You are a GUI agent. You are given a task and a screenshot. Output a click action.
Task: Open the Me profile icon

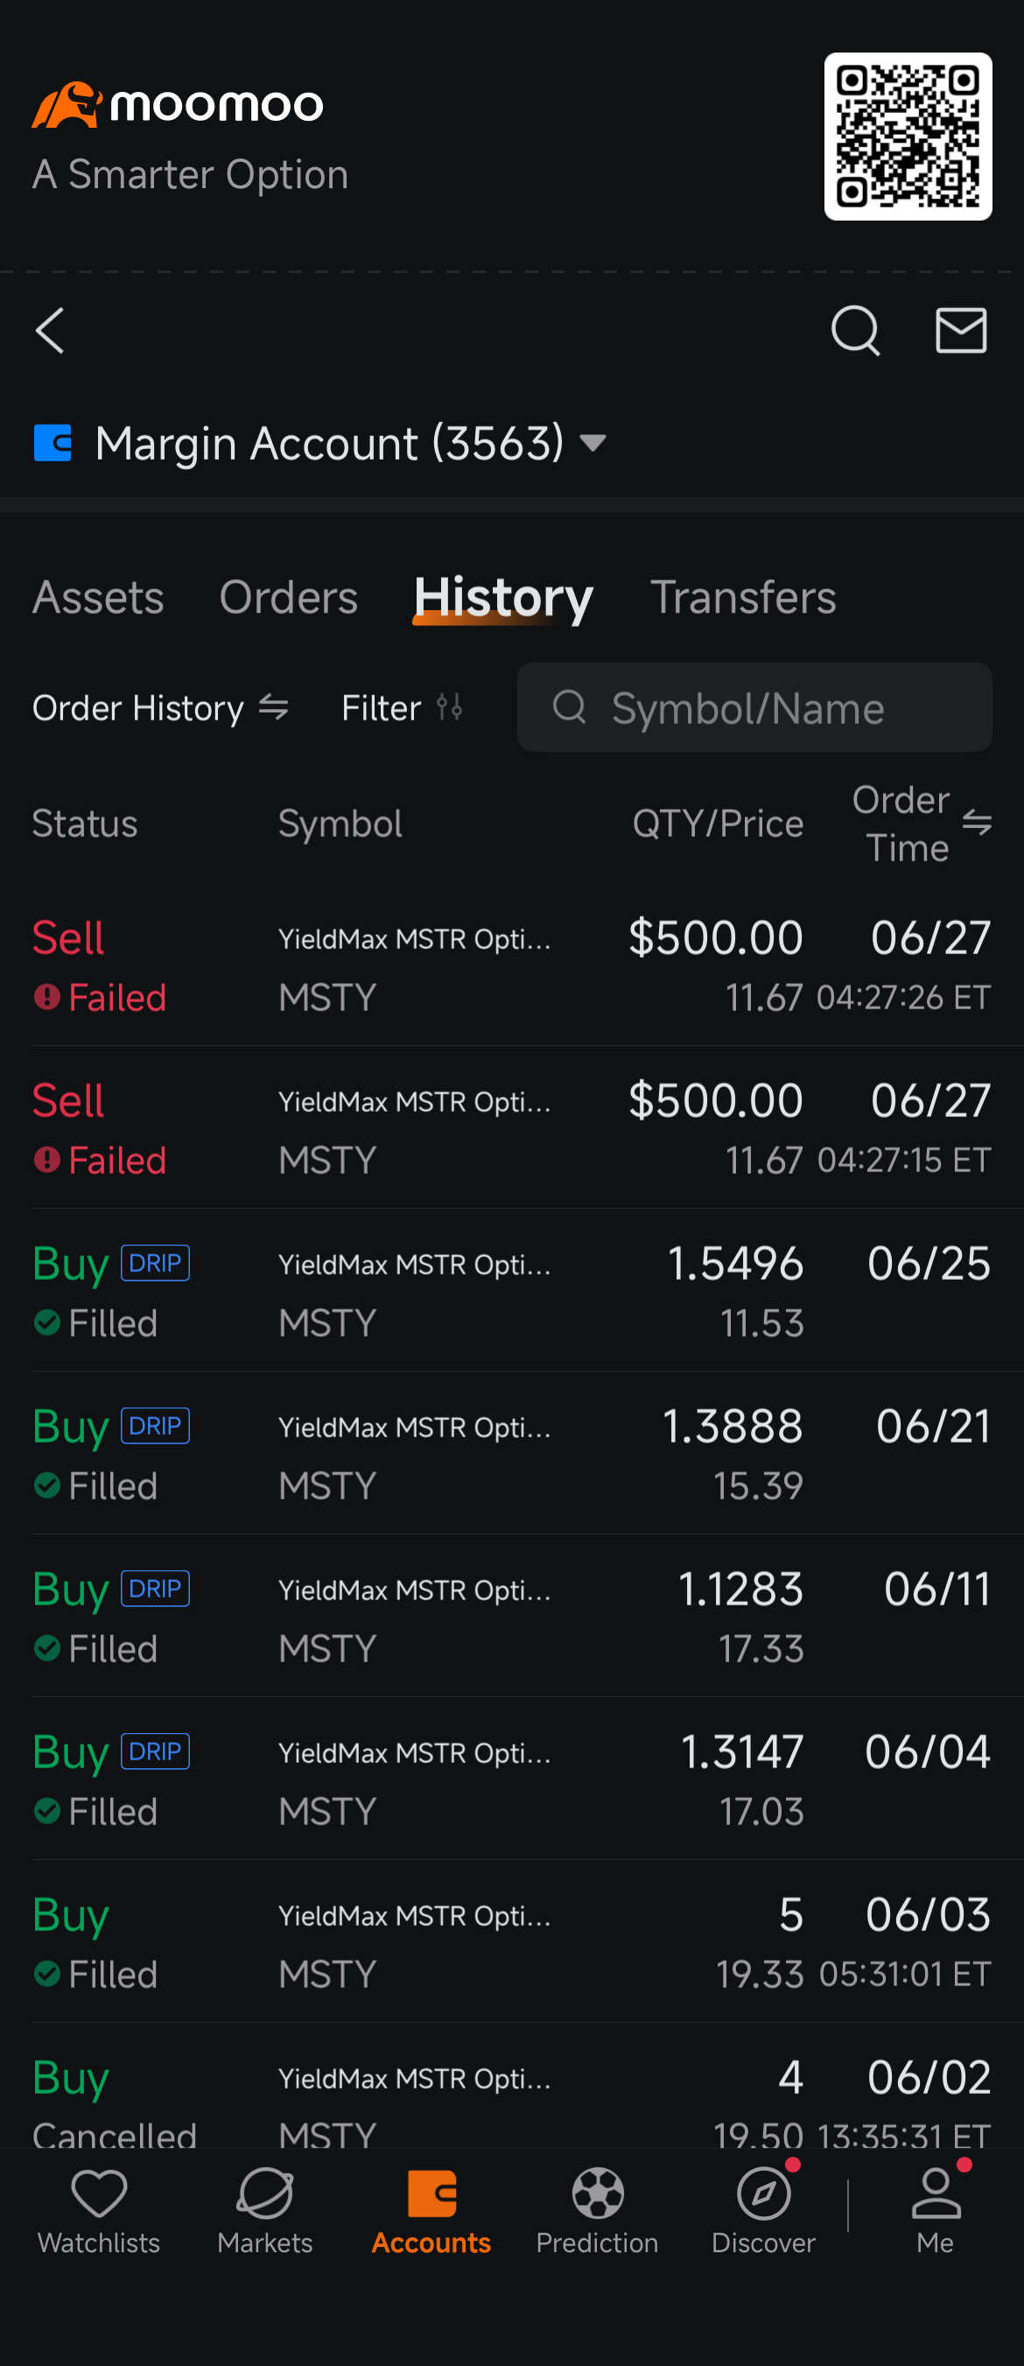pyautogui.click(x=935, y=2194)
